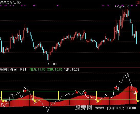Click the white line's highest peak in the indicator panel
The width and height of the screenshot is (140, 114).
pyautogui.click(x=128, y=73)
